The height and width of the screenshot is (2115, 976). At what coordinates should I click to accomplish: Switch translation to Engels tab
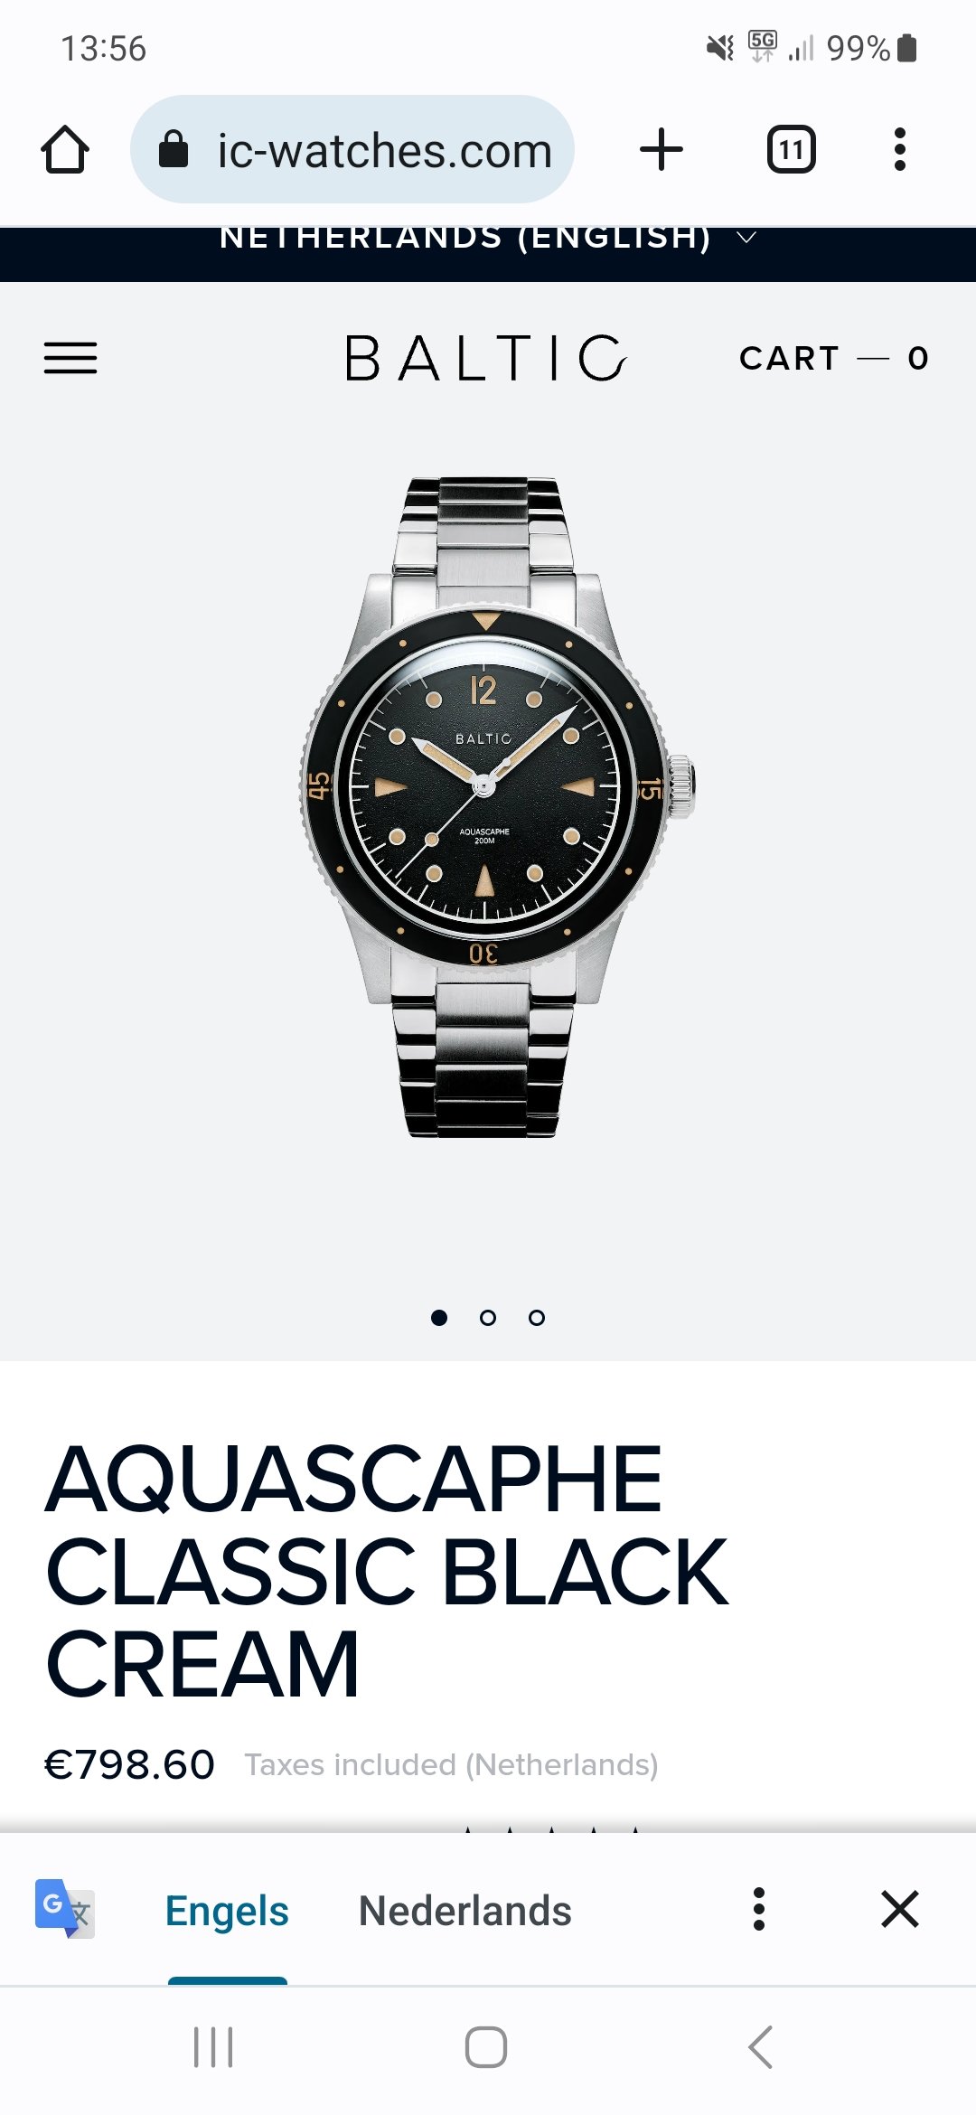(x=227, y=1911)
